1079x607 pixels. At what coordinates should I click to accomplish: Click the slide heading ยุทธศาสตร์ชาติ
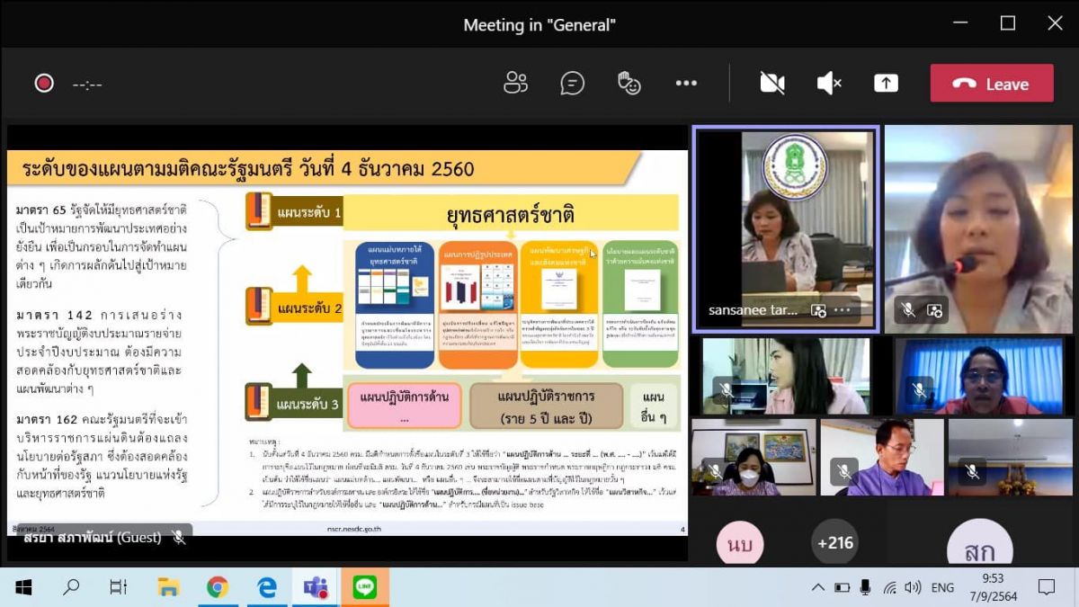click(511, 216)
